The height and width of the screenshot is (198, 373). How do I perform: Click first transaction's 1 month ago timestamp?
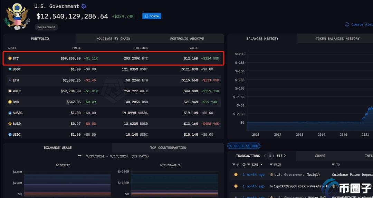[x=254, y=175]
